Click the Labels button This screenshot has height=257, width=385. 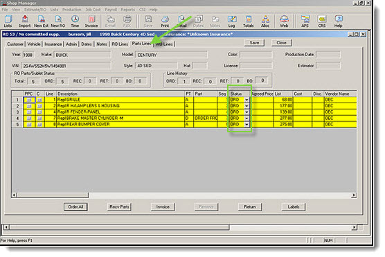[294, 207]
